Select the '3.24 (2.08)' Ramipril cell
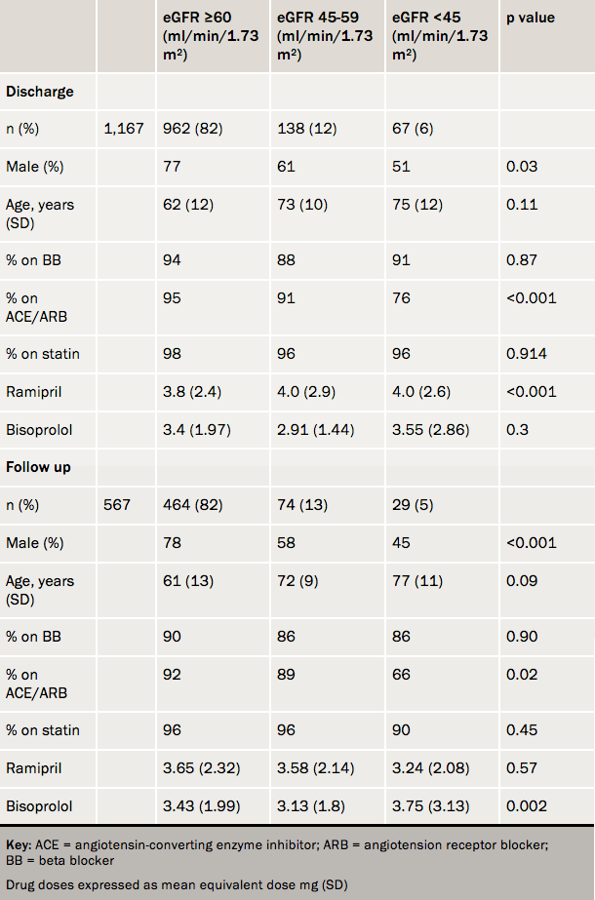Viewport: 595px width, 900px height. click(x=425, y=767)
